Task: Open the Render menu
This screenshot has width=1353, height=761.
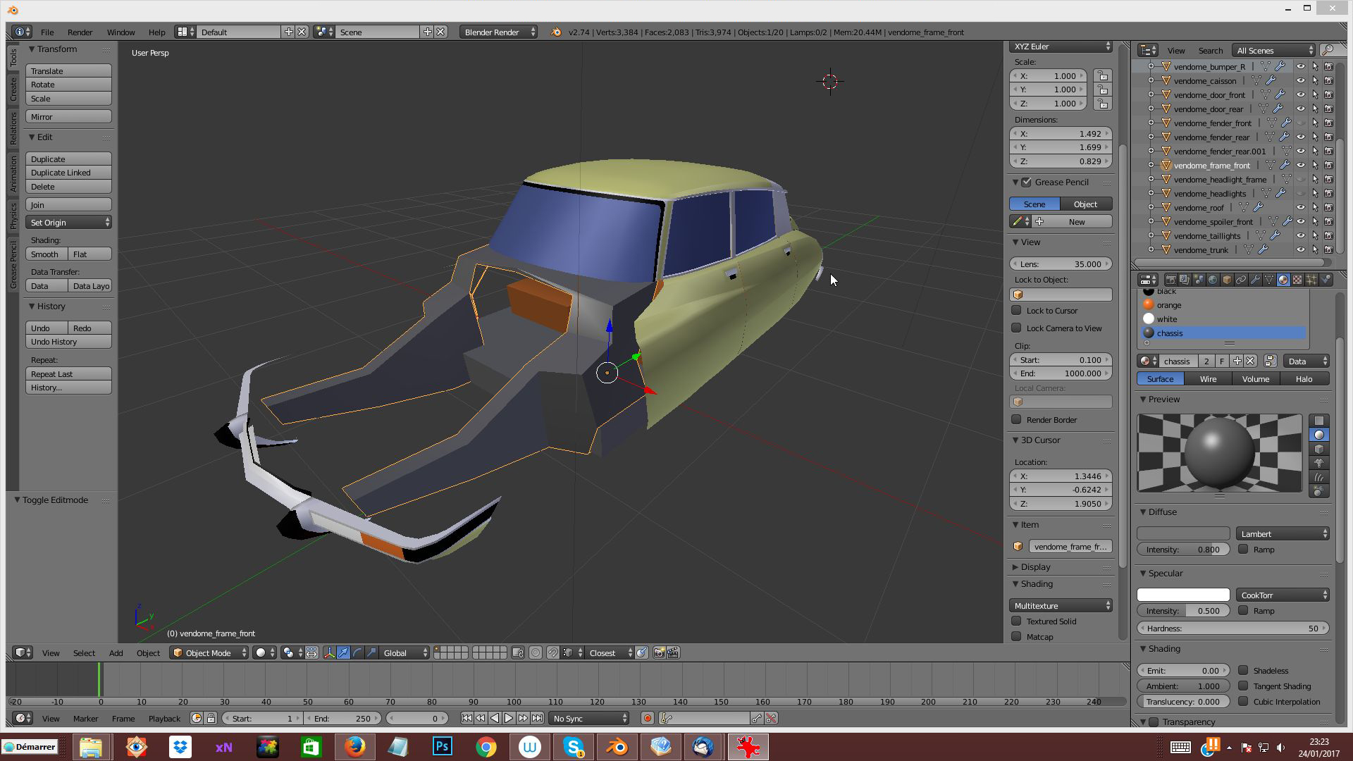Action: (x=80, y=32)
